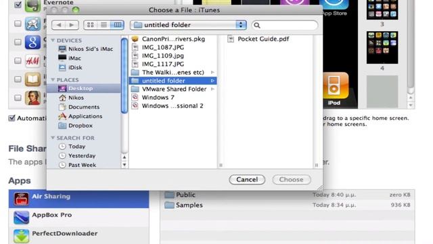Open iDisk from the sidebar
This screenshot has width=433, height=244.
[70, 68]
